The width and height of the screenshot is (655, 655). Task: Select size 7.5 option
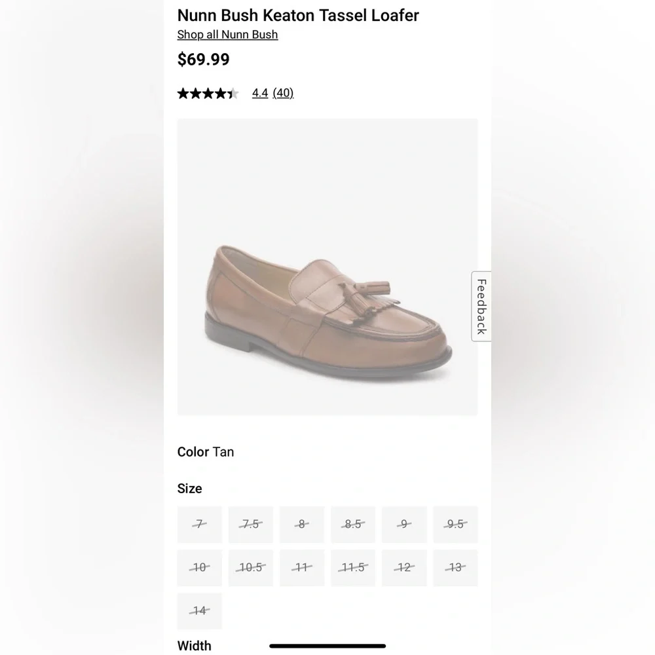click(x=251, y=524)
